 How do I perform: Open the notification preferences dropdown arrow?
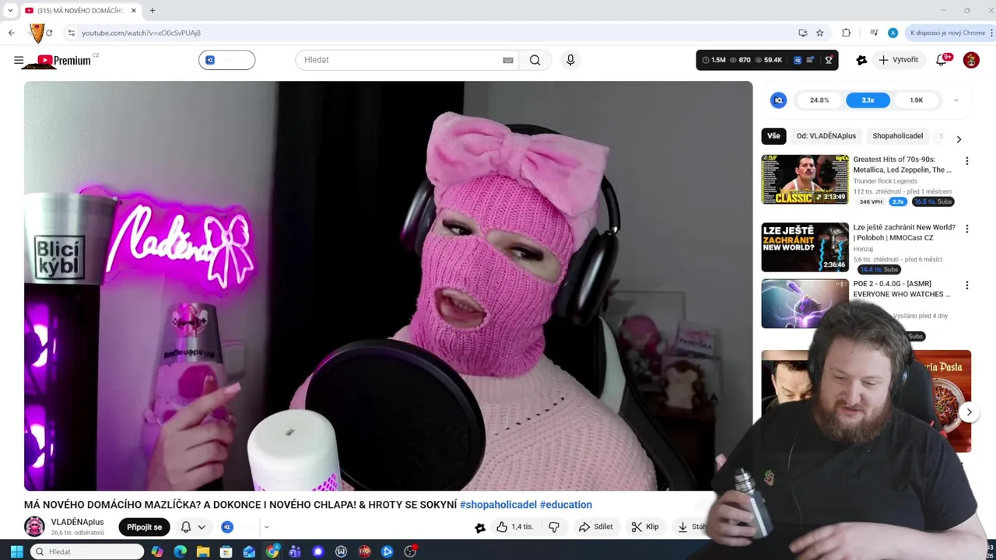tap(202, 527)
